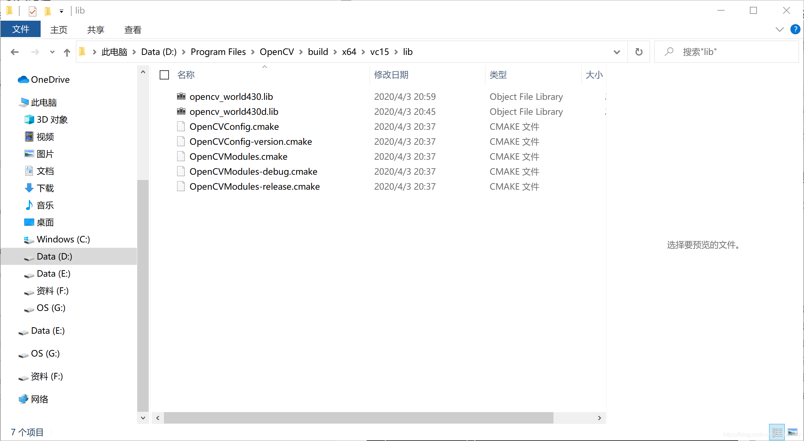Open the 桌面 folder in sidebar
This screenshot has width=804, height=441.
coord(39,222)
